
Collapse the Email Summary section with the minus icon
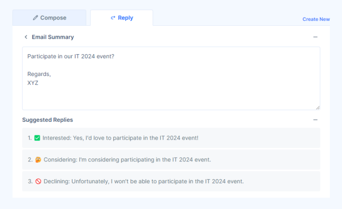pyautogui.click(x=315, y=37)
